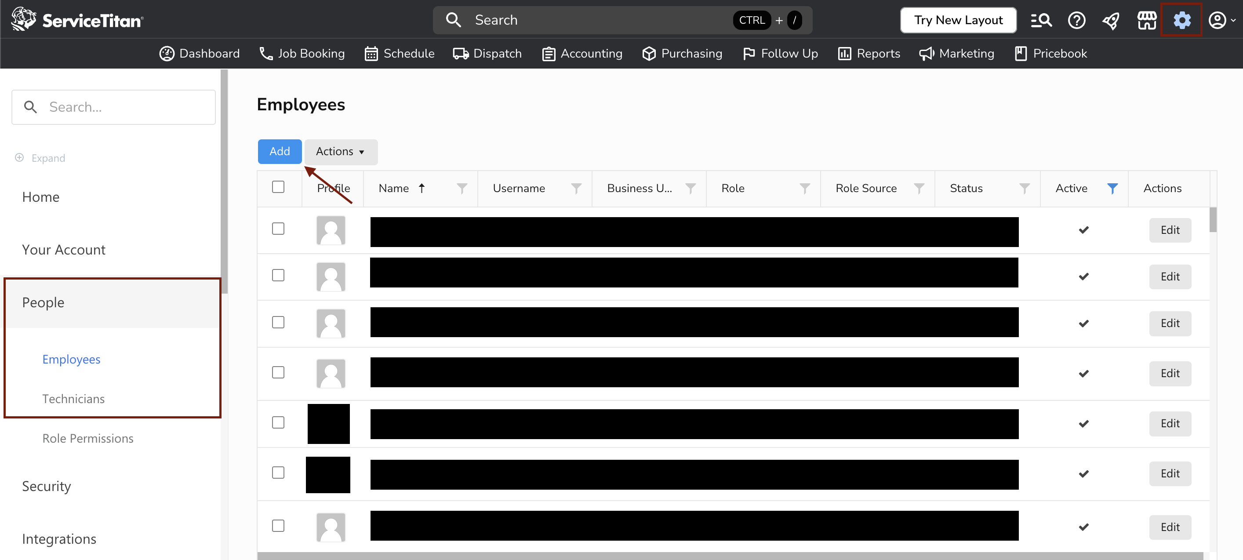This screenshot has width=1243, height=560.
Task: Click the Username column filter icon
Action: pyautogui.click(x=576, y=188)
